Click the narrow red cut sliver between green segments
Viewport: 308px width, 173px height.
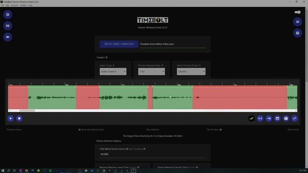click(x=150, y=97)
